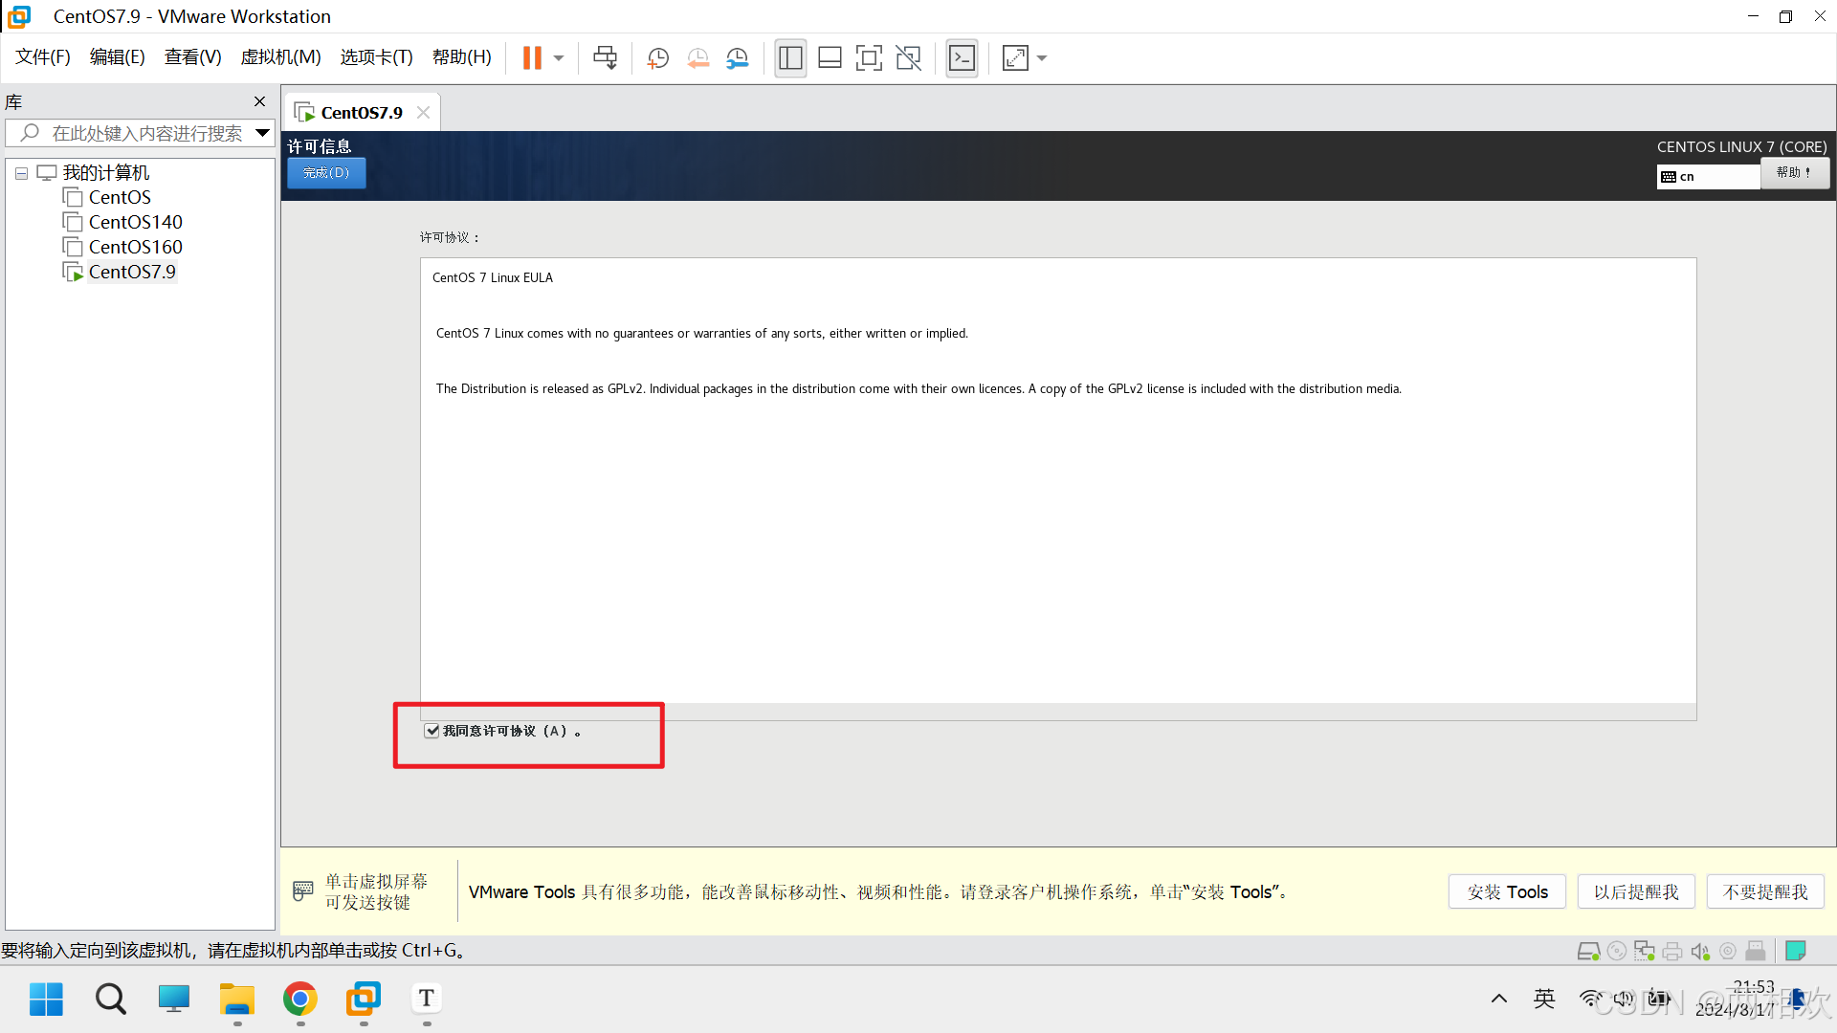The height and width of the screenshot is (1033, 1837).
Task: Click the pause virtual machine icon
Action: [x=532, y=58]
